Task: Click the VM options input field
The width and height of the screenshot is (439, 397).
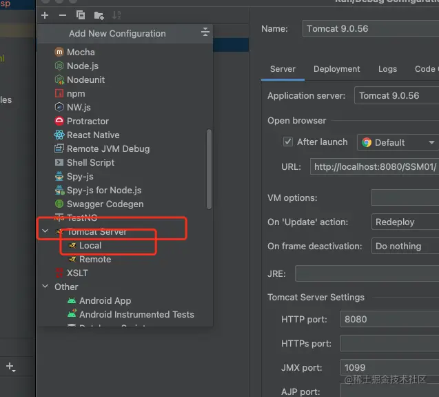Action: [405, 197]
